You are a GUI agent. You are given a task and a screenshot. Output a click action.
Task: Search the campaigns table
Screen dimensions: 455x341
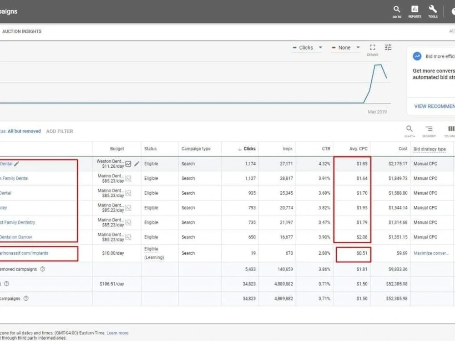(x=409, y=129)
